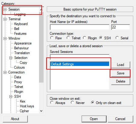Open the Cipher category
136x124 pixels.
point(24,111)
